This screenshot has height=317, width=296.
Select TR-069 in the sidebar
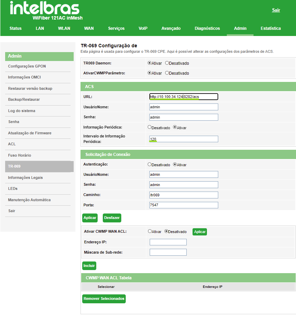coord(39,167)
